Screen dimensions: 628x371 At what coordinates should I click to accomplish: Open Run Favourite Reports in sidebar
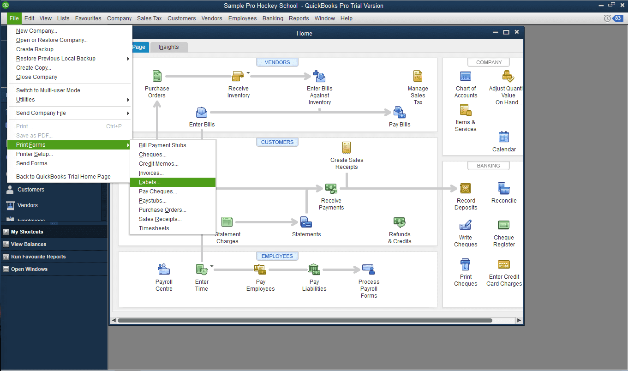pyautogui.click(x=54, y=257)
